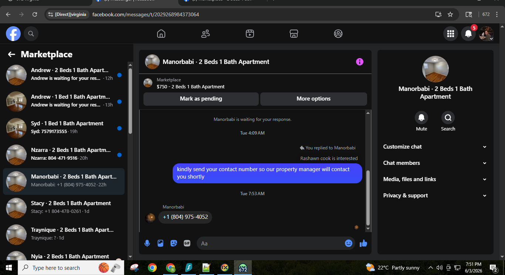Click the listing photo in the chat header
The width and height of the screenshot is (505, 275).
coord(152,62)
